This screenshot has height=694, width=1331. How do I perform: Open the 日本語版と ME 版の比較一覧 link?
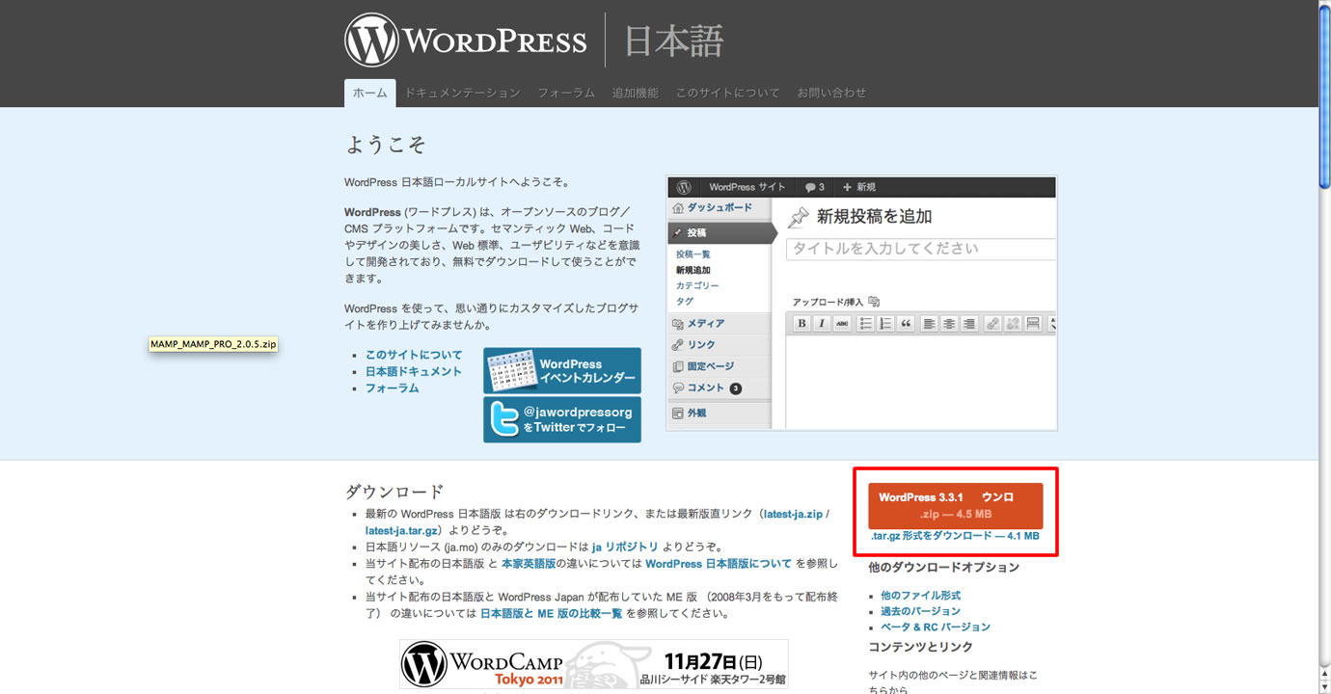(x=551, y=613)
